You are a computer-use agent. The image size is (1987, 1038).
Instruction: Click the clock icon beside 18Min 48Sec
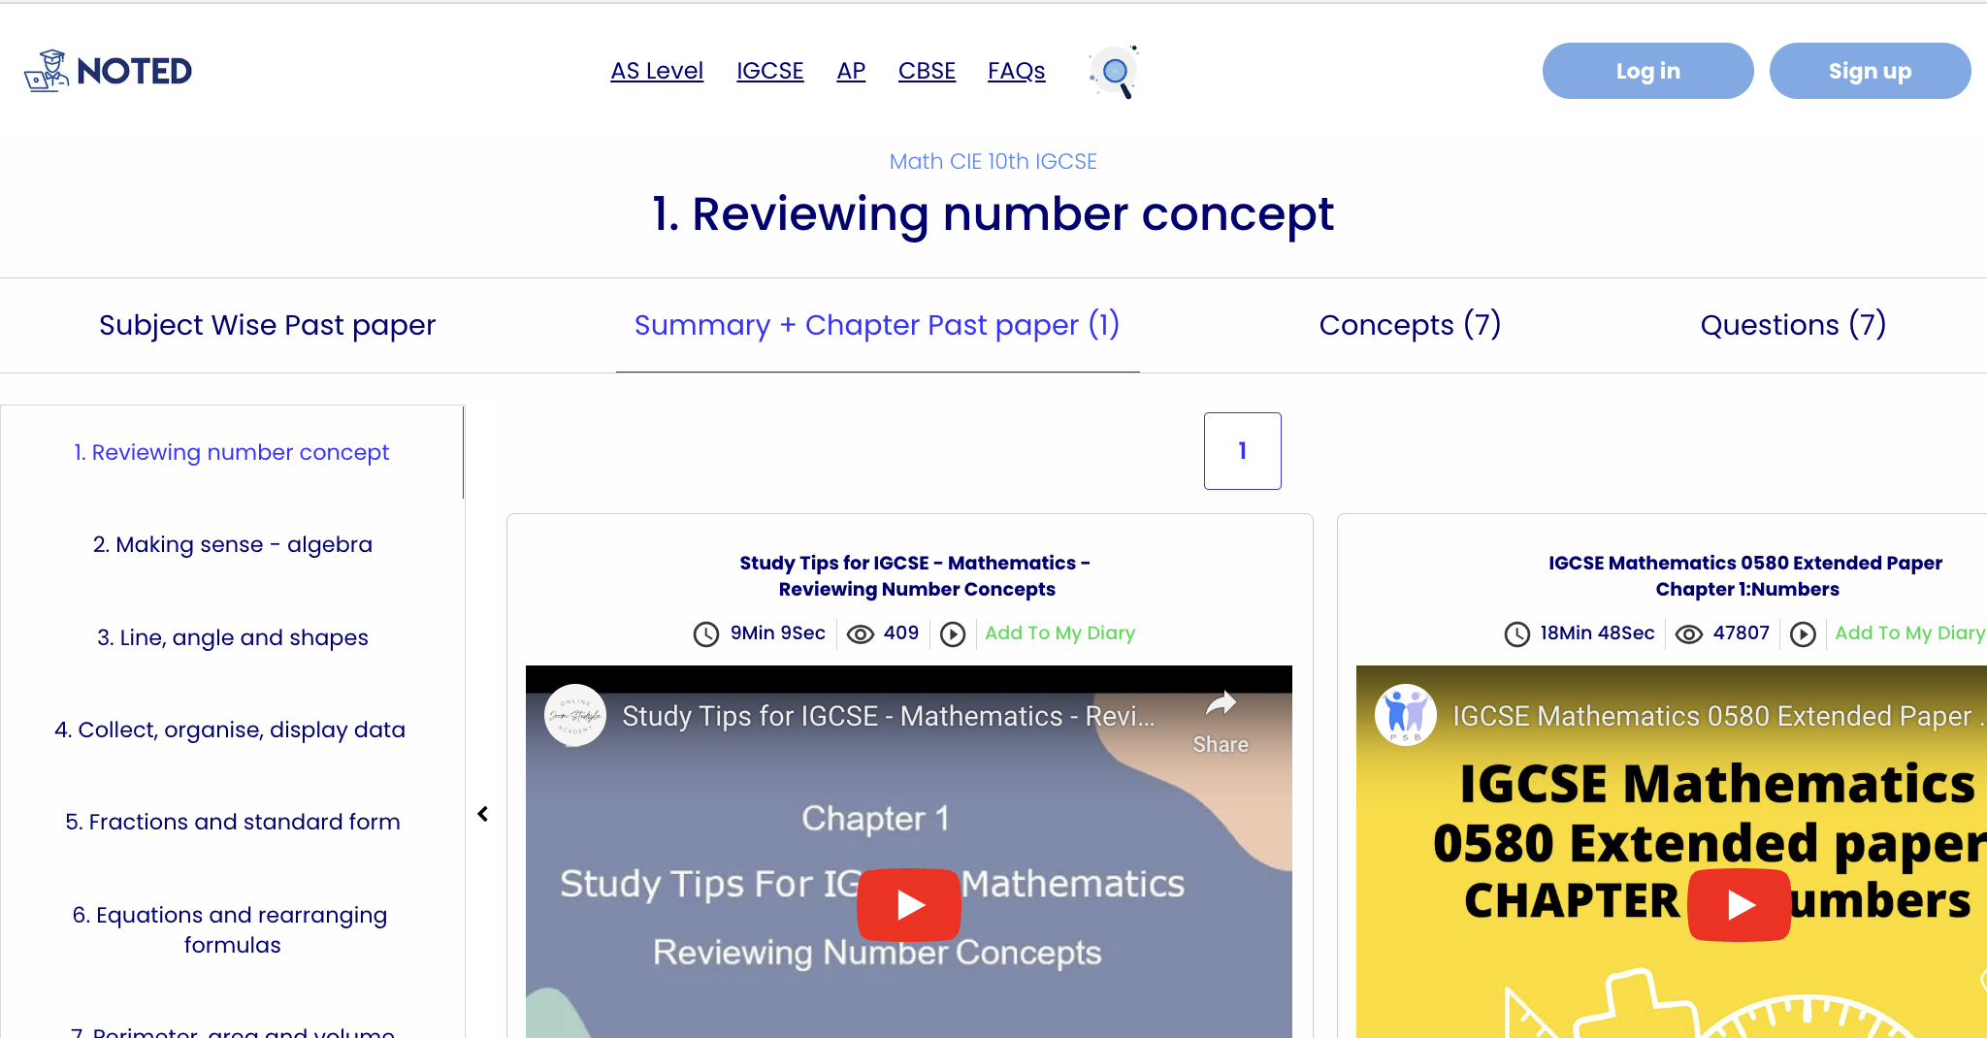1517,633
